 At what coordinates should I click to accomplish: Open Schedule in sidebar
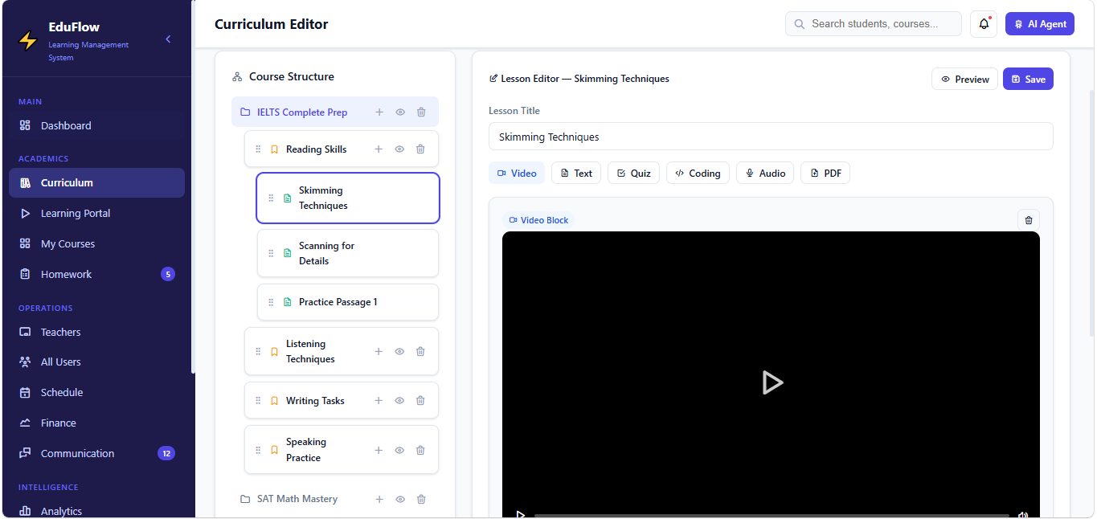[x=96, y=392]
